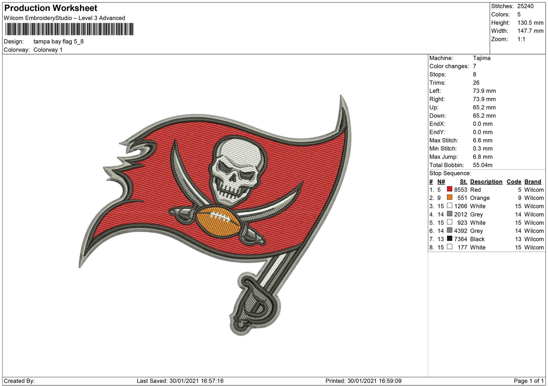
Task: Click stitch count "4392" in stop 6
Action: tap(461, 231)
